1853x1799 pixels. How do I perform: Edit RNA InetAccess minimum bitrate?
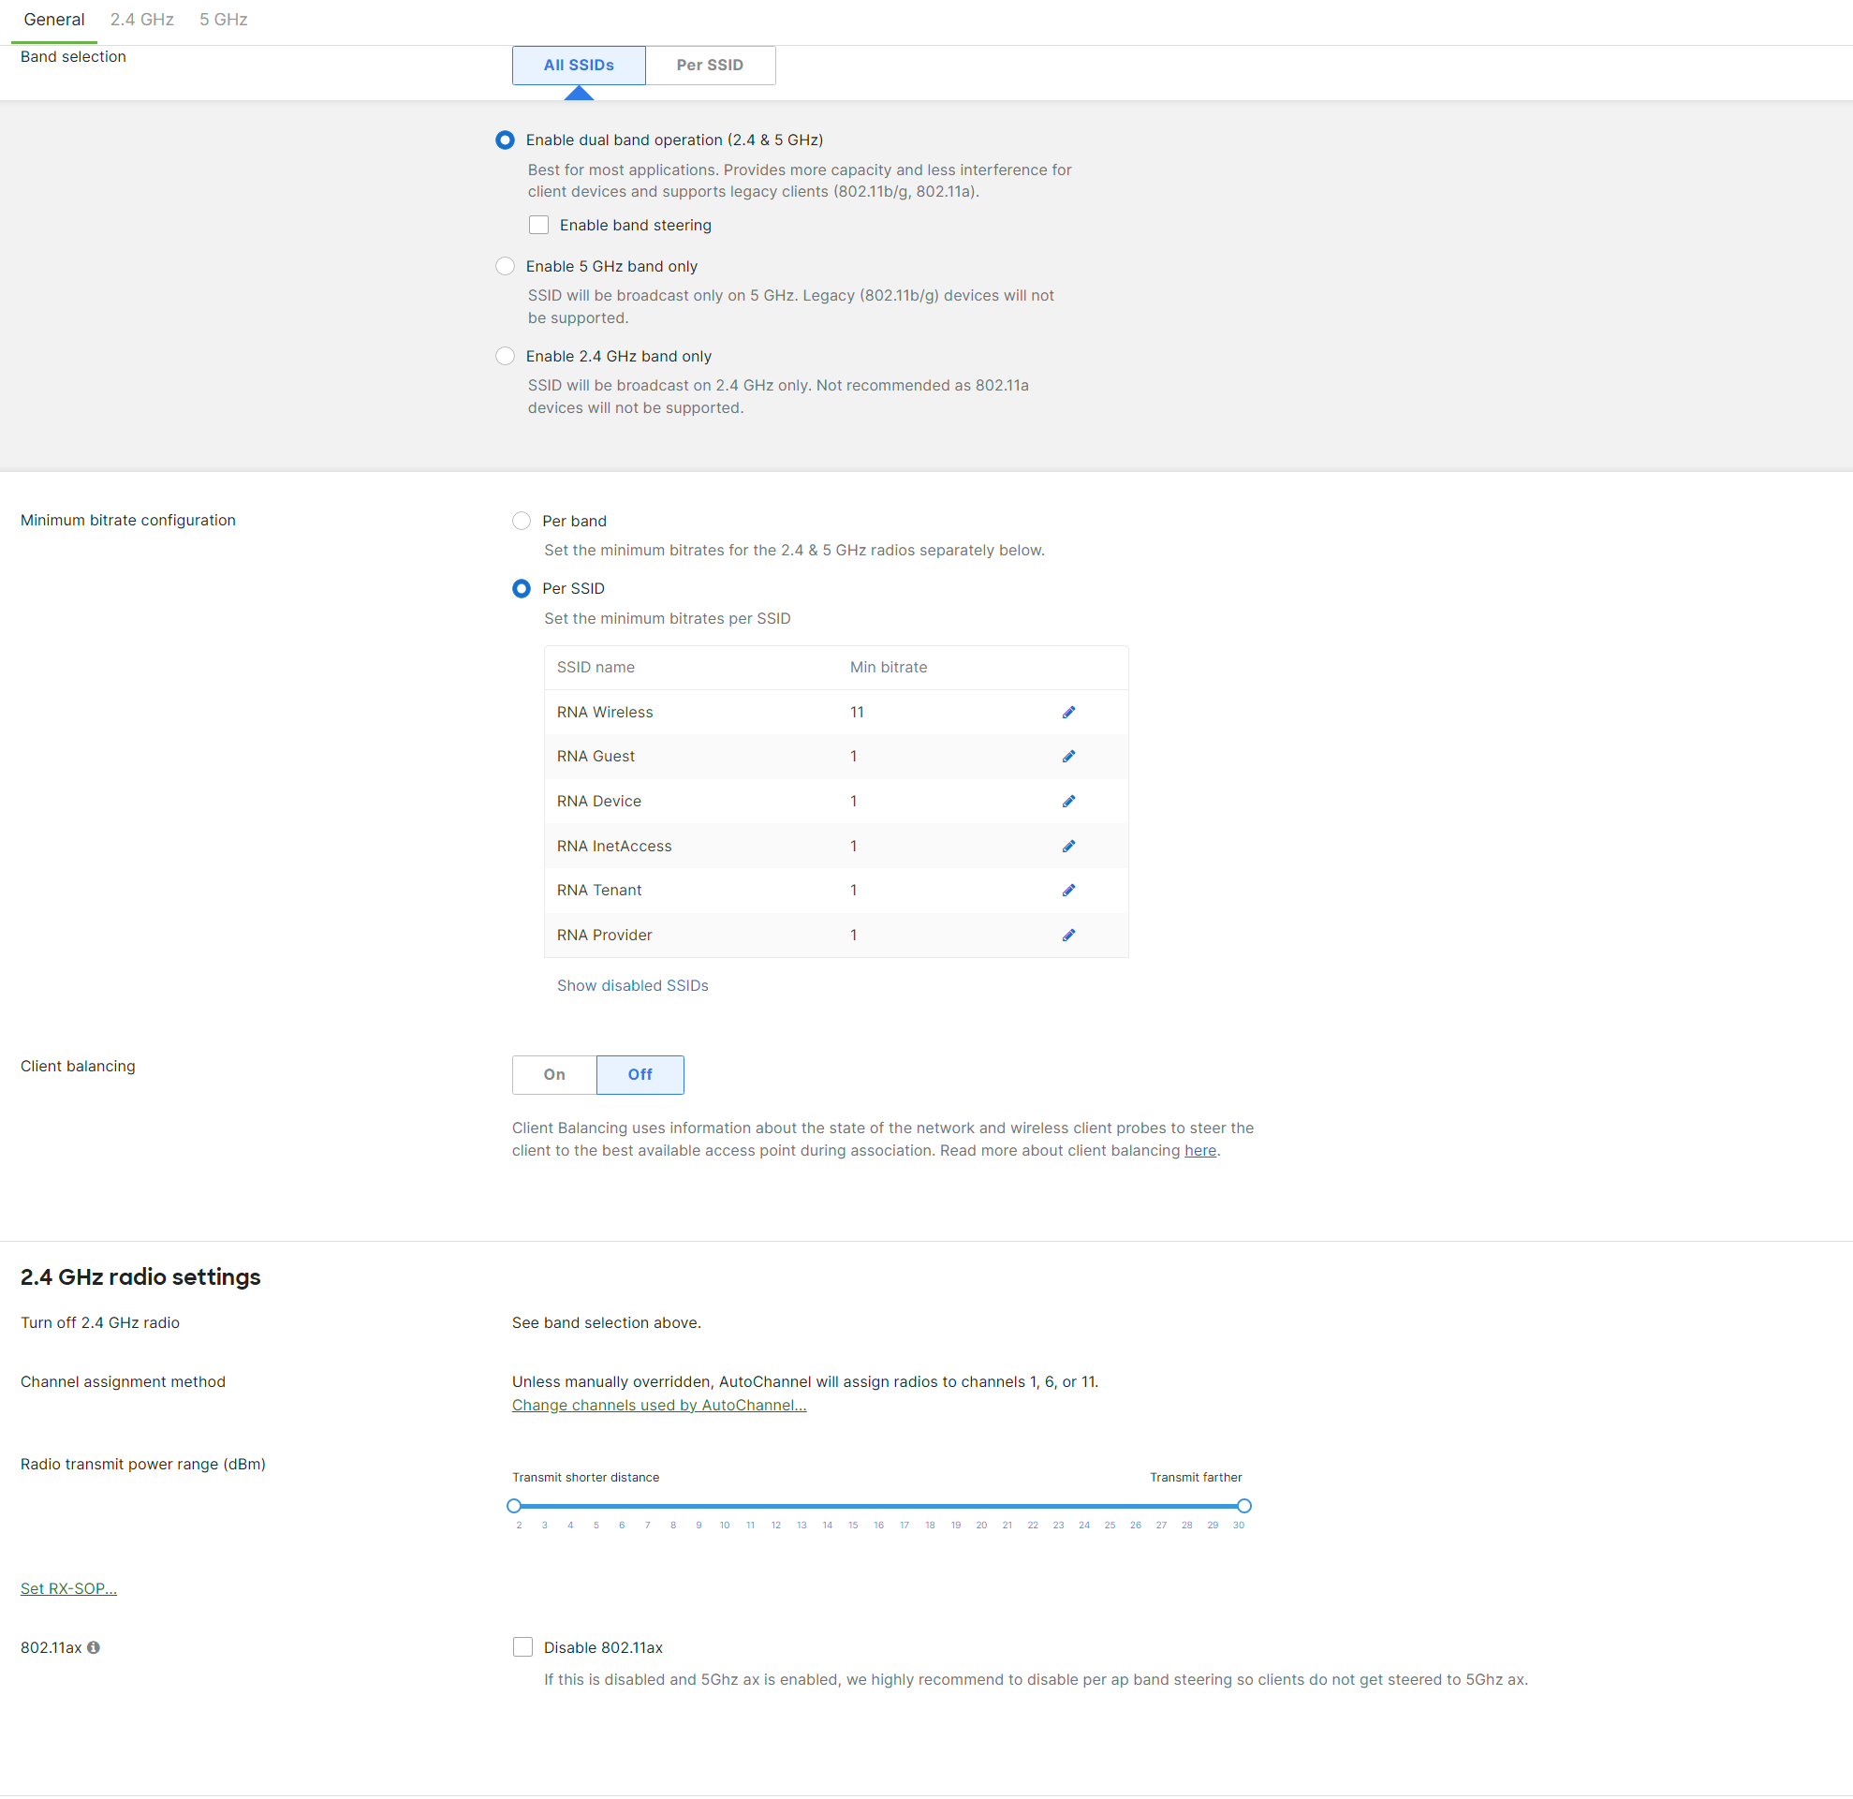[x=1068, y=845]
